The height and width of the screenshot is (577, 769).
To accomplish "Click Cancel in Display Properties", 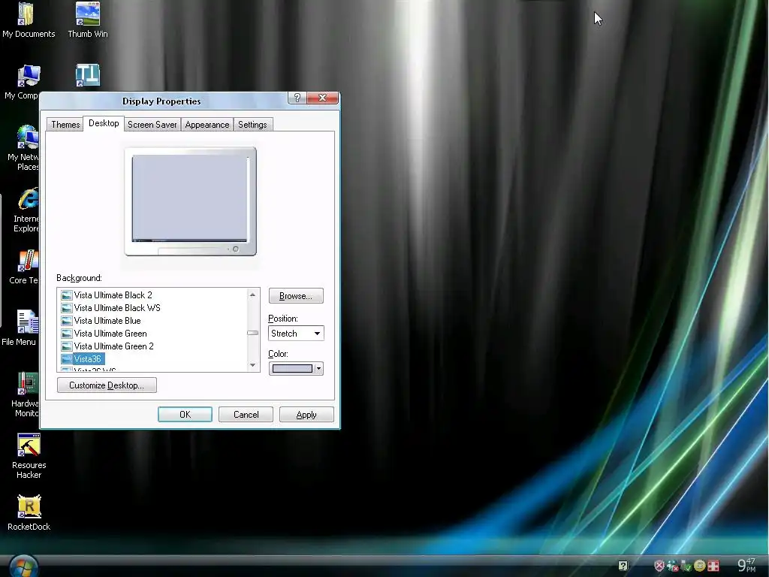I will point(246,415).
